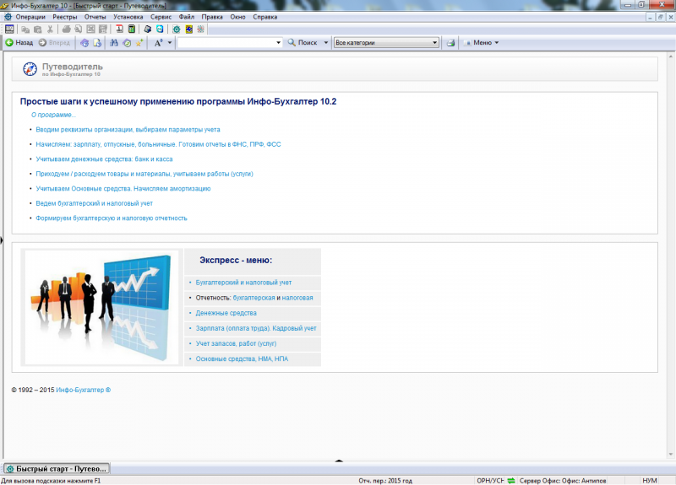Open Зарплата (оплата труда). Кадровый учет link
Viewport: 676px width, 485px height.
coord(256,328)
